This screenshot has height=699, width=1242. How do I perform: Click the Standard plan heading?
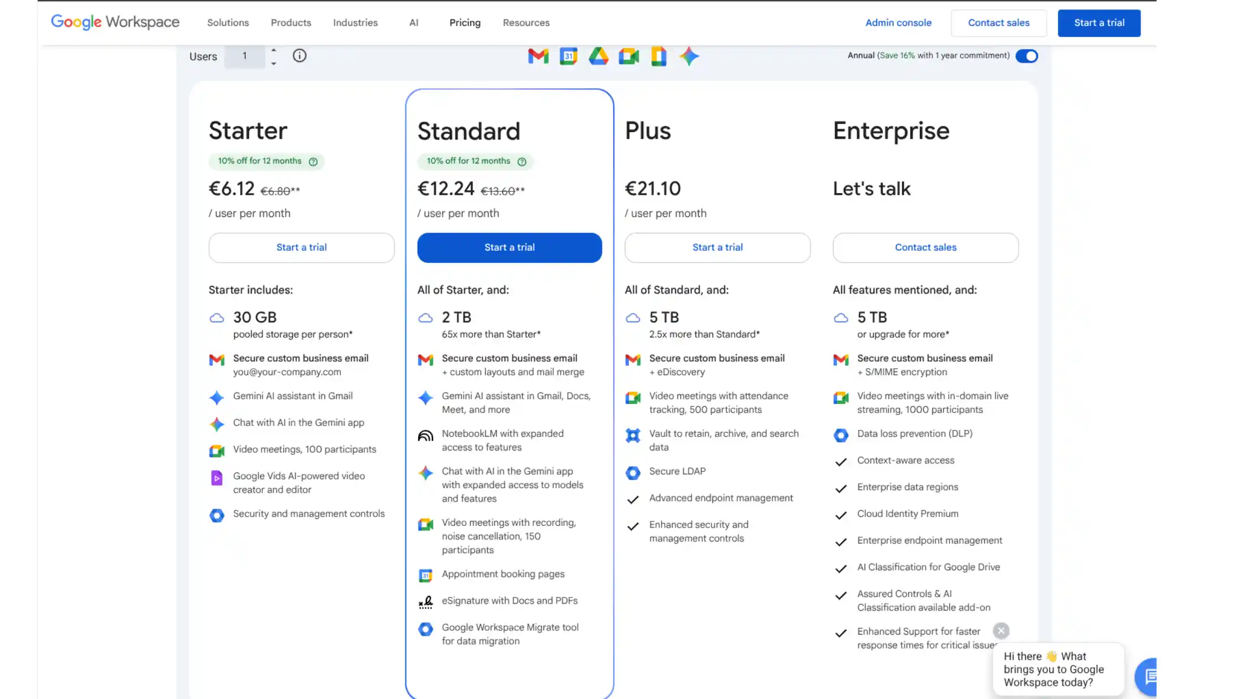tap(469, 131)
